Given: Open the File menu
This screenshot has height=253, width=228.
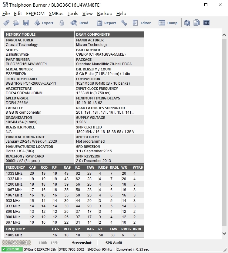Looking at the screenshot, I should (x=6, y=14).
